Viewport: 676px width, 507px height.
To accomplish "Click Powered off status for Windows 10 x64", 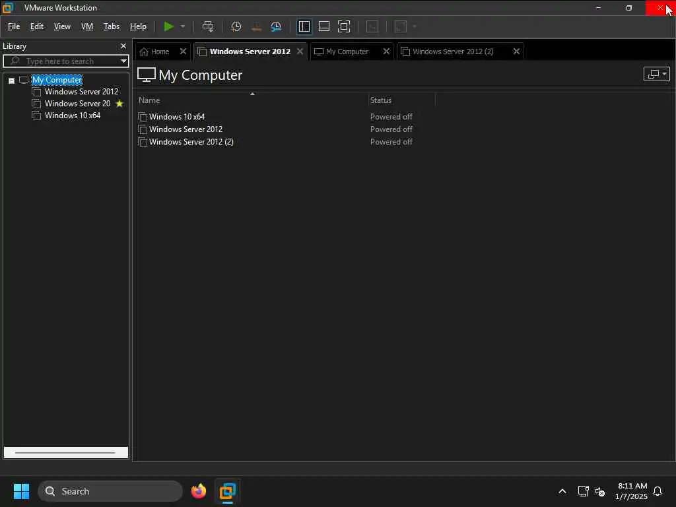I will (x=391, y=116).
